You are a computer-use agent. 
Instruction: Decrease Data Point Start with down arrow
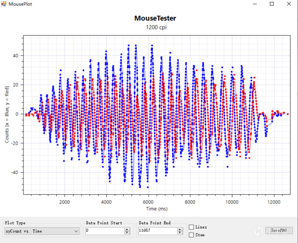click(x=127, y=233)
